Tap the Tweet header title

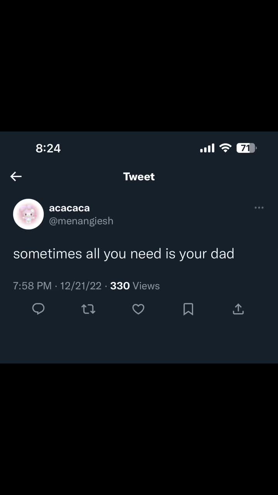coord(139,176)
